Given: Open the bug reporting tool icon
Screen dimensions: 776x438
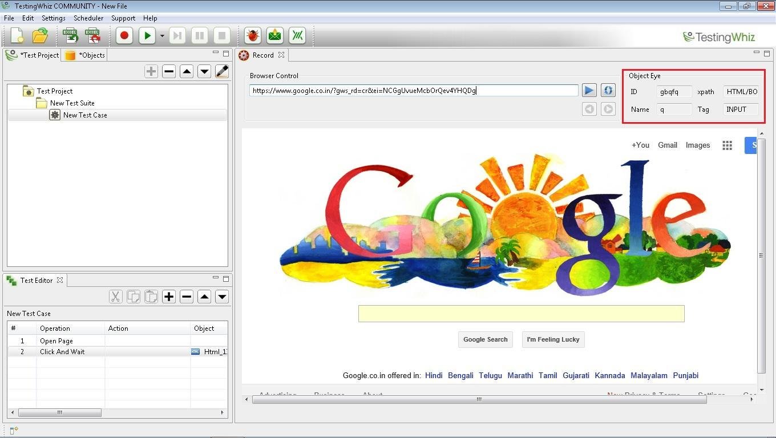Looking at the screenshot, I should click(x=252, y=35).
